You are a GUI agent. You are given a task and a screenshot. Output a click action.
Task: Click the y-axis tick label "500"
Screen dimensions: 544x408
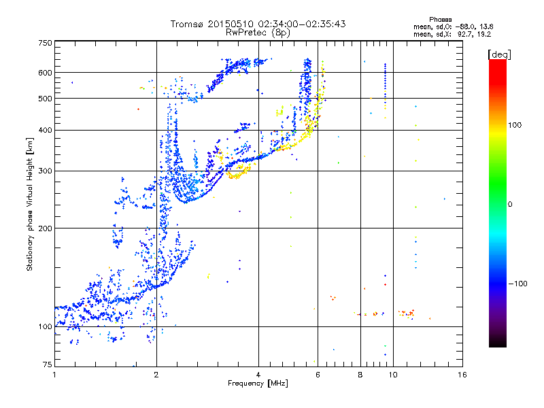[x=45, y=98]
